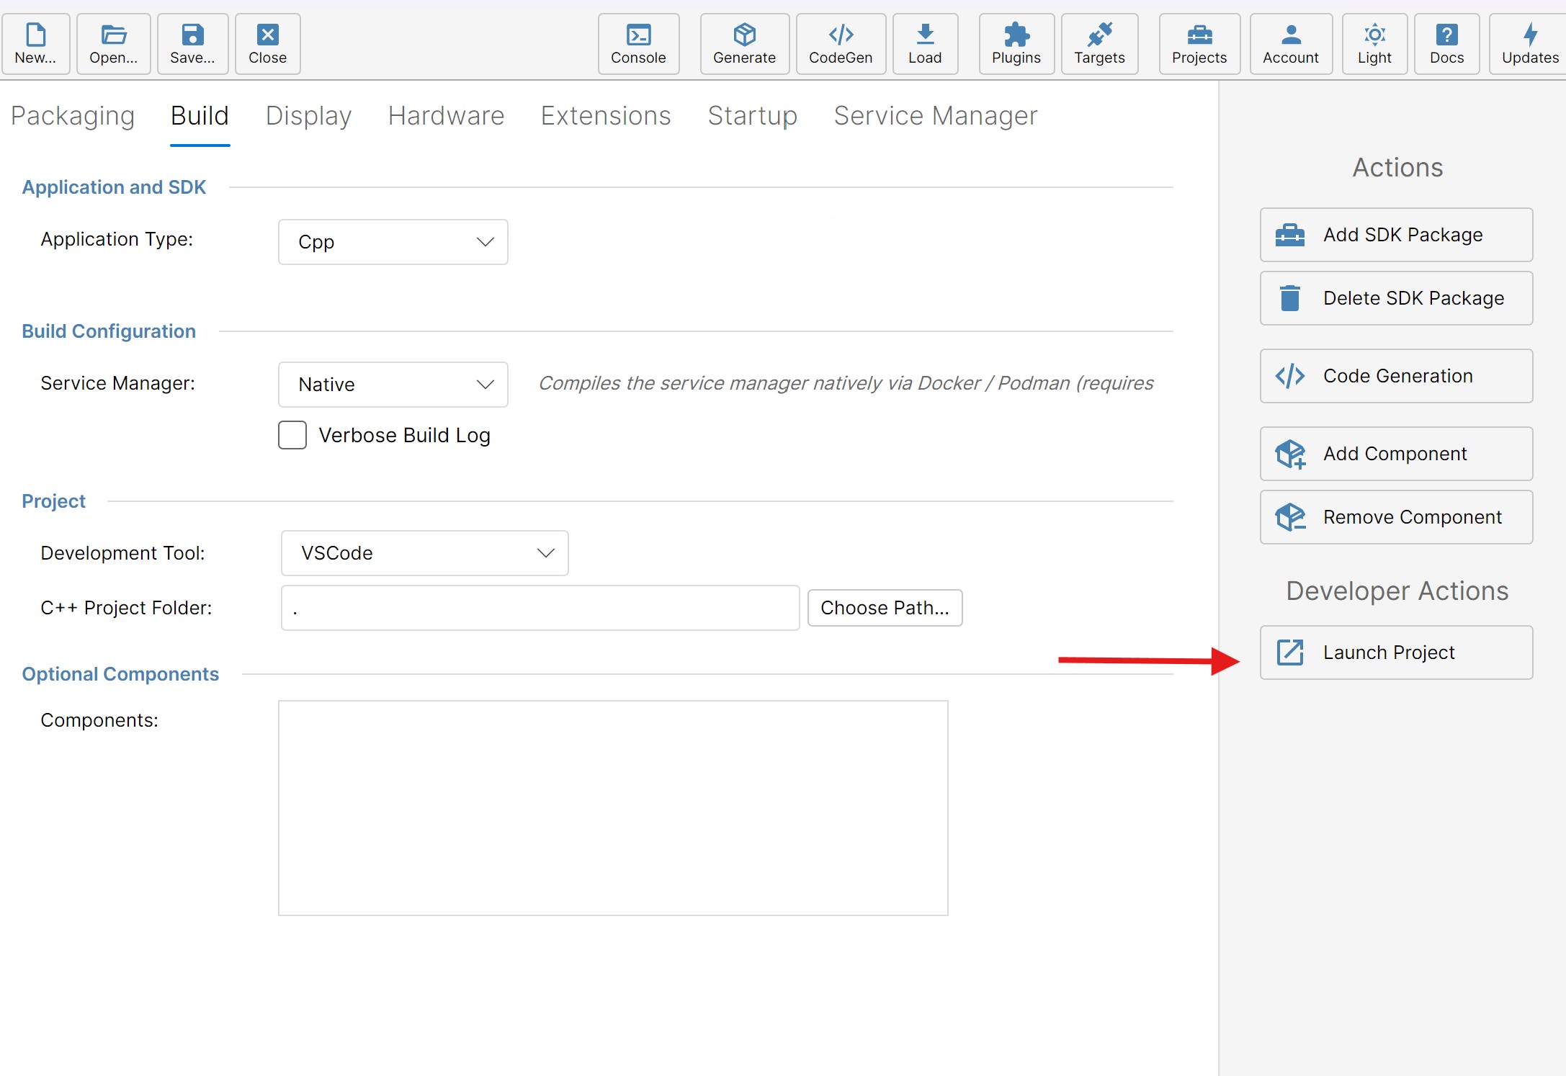Open Plugins from the toolbar

pyautogui.click(x=1016, y=44)
